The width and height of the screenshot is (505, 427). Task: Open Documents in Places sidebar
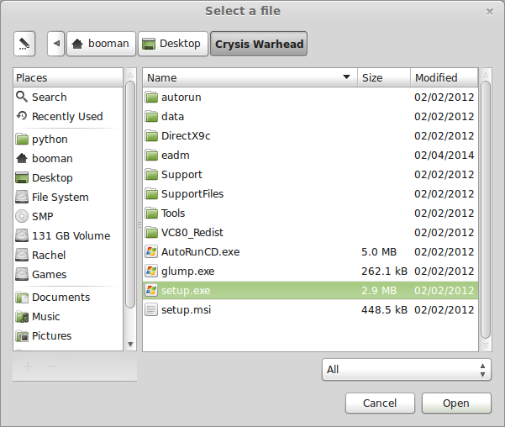tap(68, 297)
